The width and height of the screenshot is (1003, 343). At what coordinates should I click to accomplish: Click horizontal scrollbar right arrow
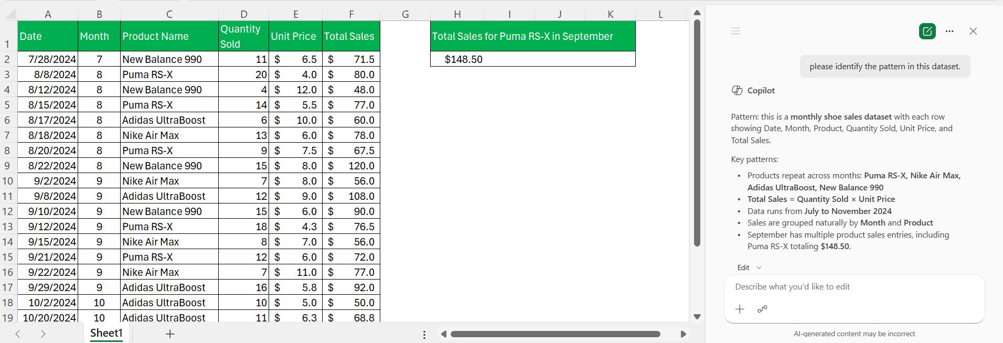(683, 334)
